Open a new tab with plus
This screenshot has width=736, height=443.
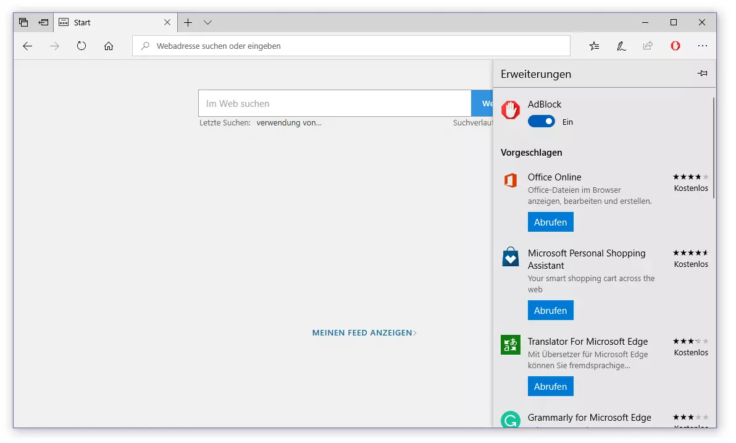[188, 22]
